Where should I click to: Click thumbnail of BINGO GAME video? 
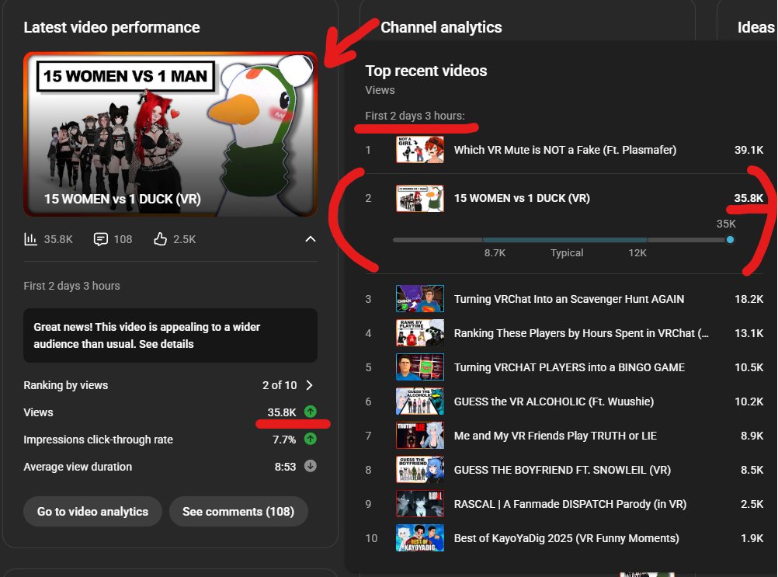[420, 367]
